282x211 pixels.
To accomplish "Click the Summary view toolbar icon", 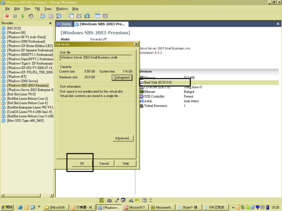I will click(97, 16).
